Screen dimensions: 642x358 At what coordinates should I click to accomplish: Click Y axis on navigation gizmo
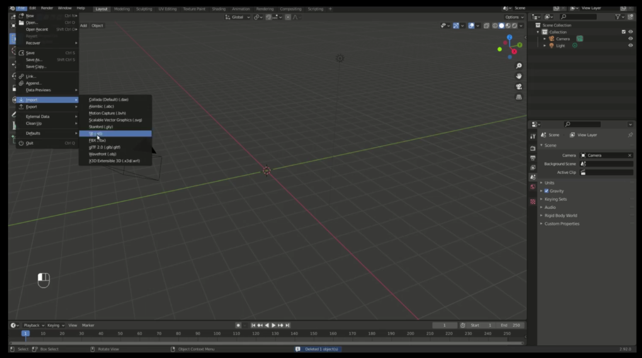coord(520,45)
